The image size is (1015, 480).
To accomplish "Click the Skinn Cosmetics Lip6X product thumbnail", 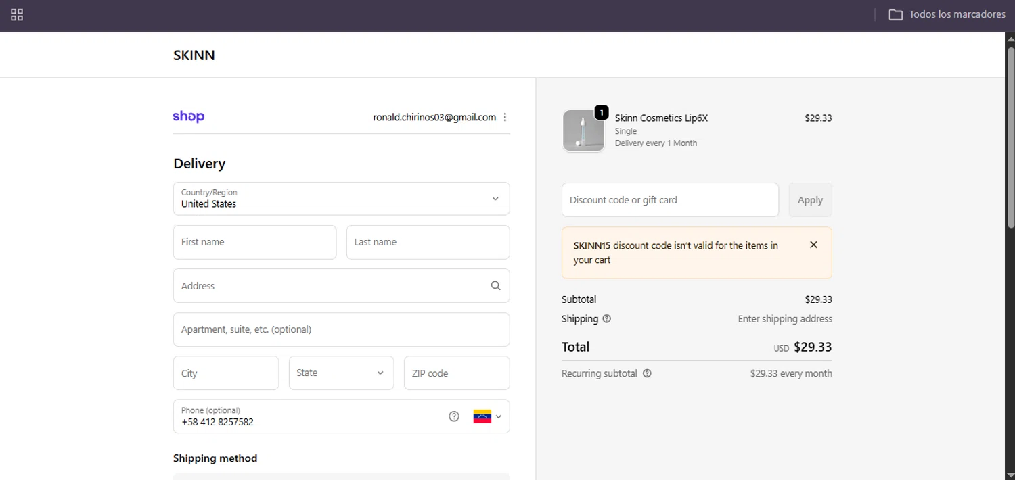I will pos(583,130).
